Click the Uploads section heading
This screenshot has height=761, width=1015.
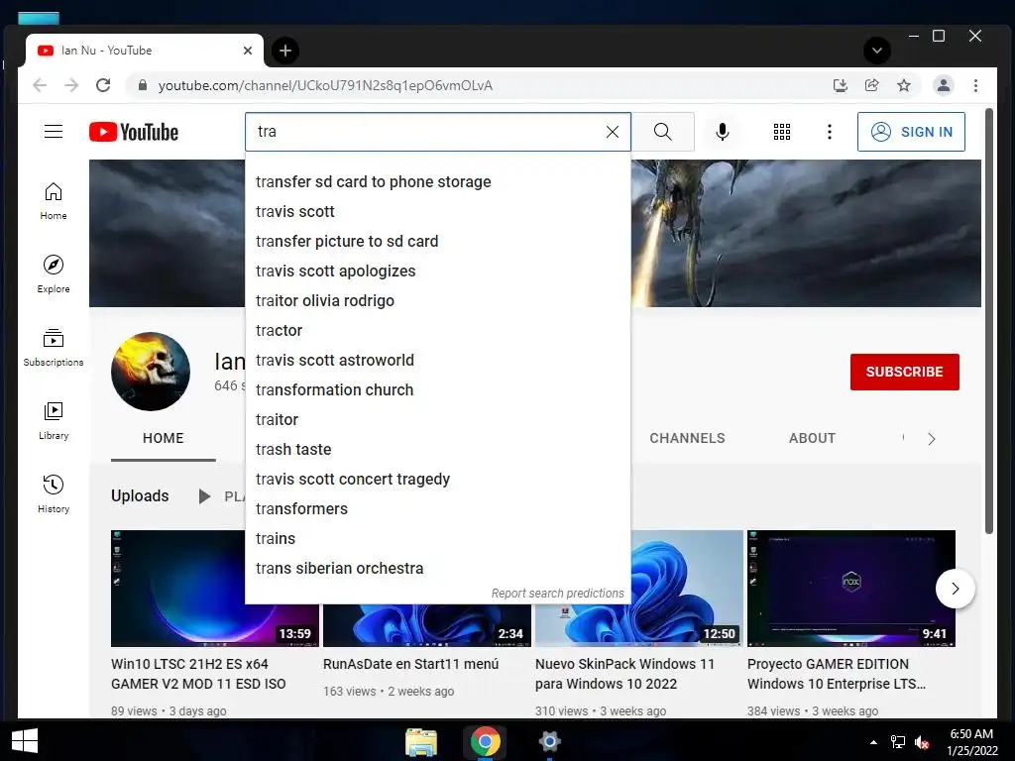[140, 495]
